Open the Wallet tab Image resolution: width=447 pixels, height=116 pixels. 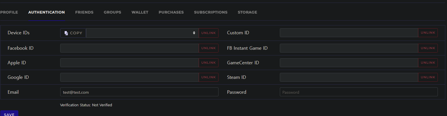[x=140, y=12]
